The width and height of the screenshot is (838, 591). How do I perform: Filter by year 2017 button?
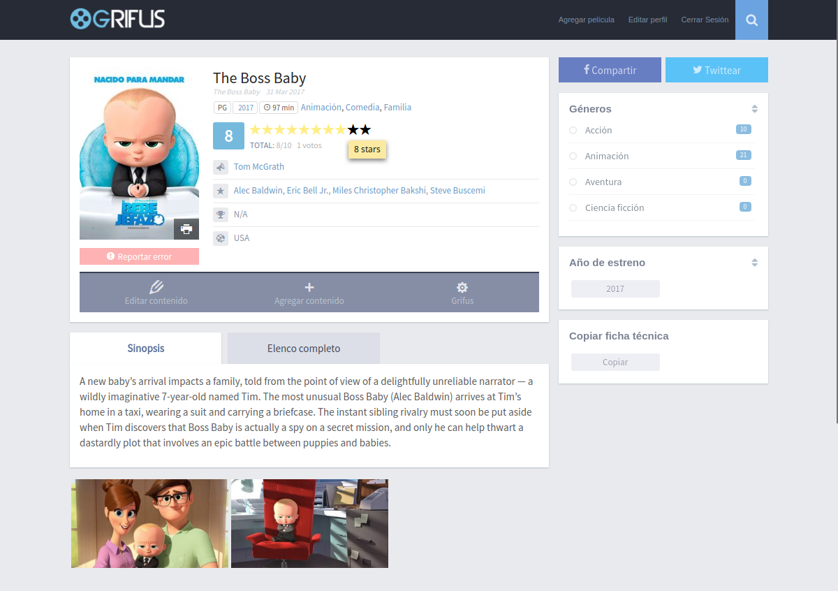(x=615, y=289)
